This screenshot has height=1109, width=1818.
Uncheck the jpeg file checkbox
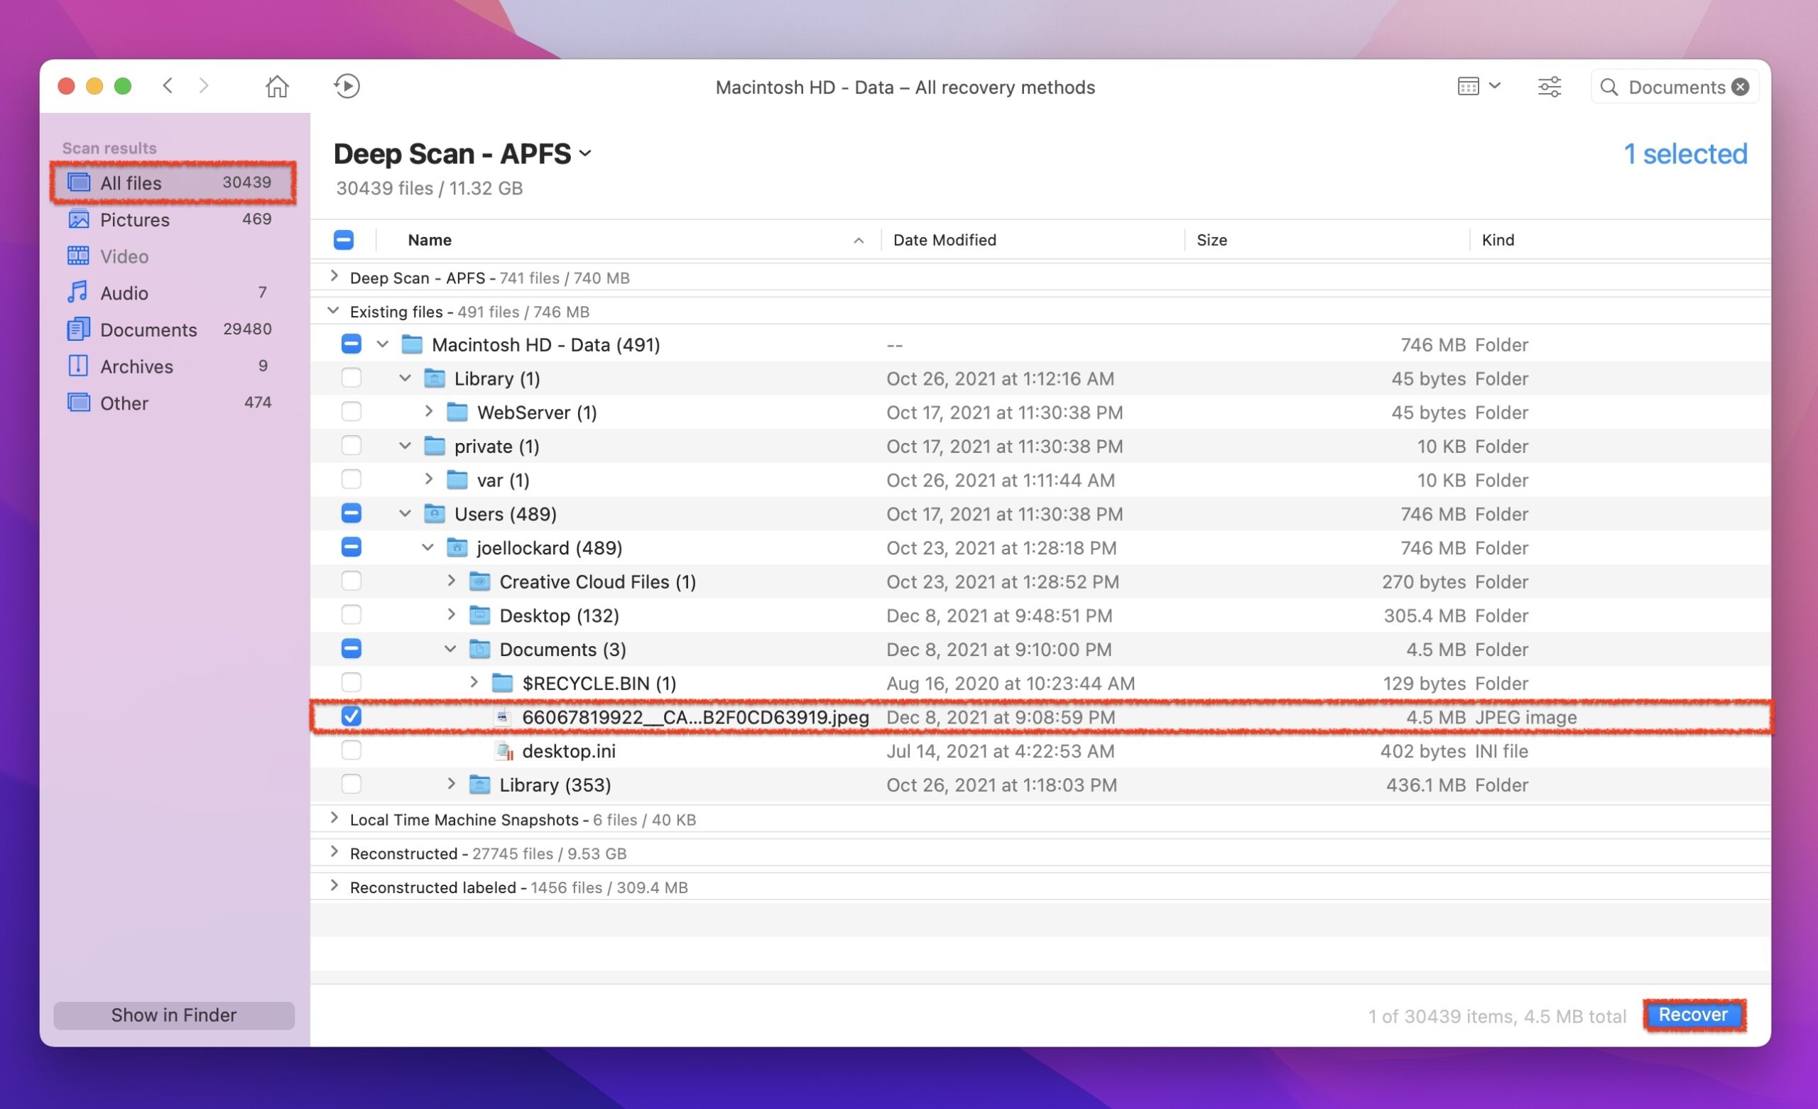point(352,716)
